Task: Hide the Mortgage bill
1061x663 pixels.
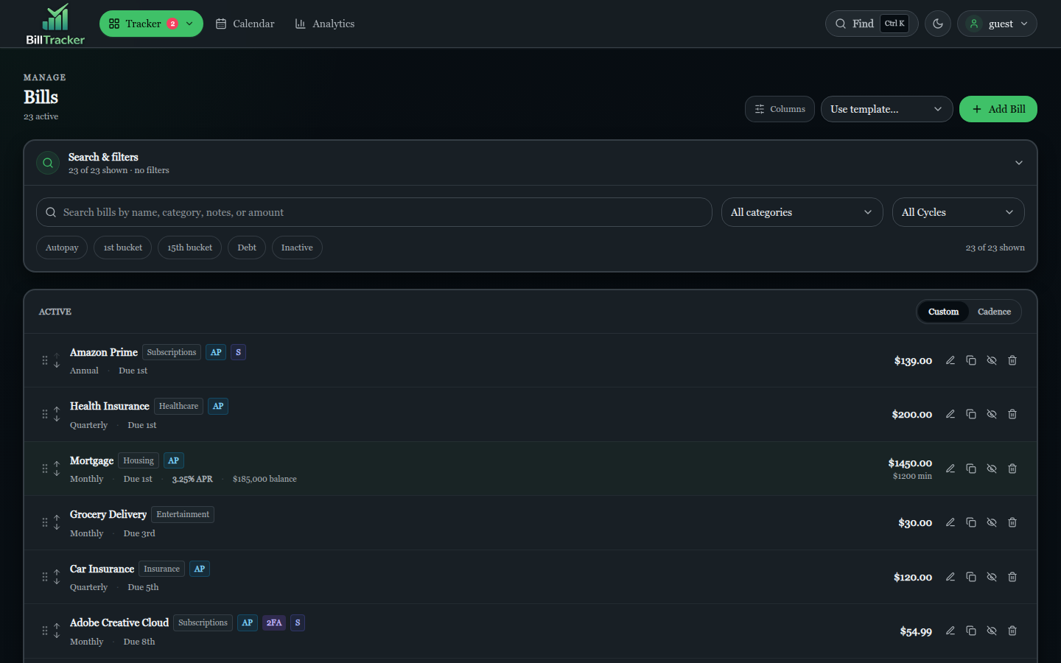Action: tap(992, 469)
